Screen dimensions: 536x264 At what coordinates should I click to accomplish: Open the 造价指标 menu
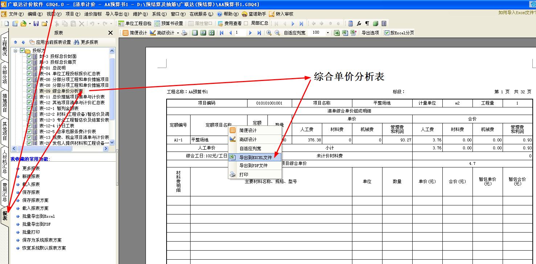tap(93, 14)
